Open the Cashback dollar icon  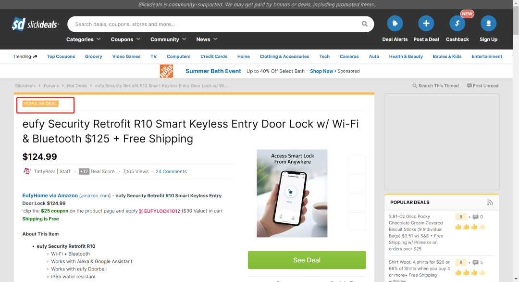tap(457, 24)
